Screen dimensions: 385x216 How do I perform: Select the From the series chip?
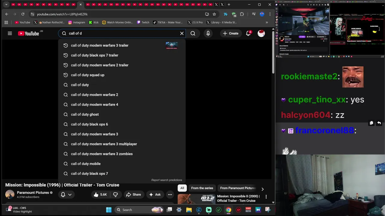202,188
